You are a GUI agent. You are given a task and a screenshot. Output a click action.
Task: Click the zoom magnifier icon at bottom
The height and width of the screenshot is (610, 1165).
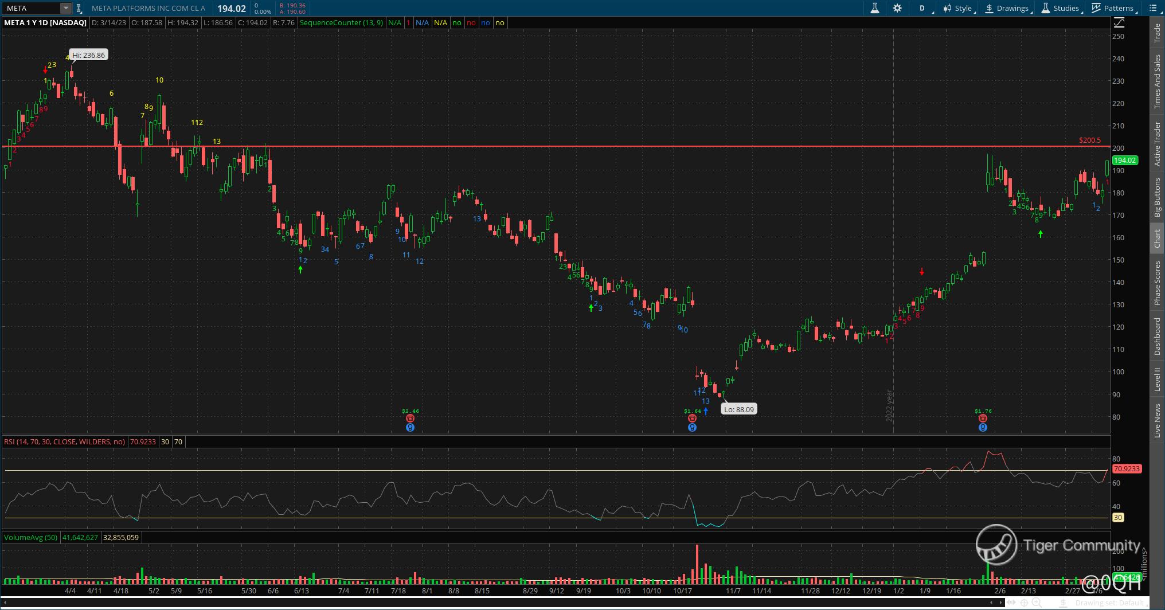[1037, 603]
